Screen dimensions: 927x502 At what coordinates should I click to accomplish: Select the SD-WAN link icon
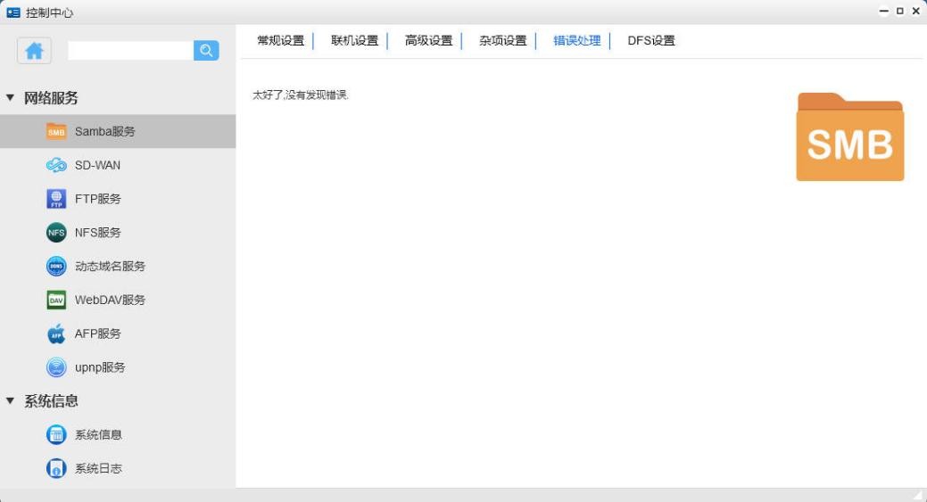(56, 165)
